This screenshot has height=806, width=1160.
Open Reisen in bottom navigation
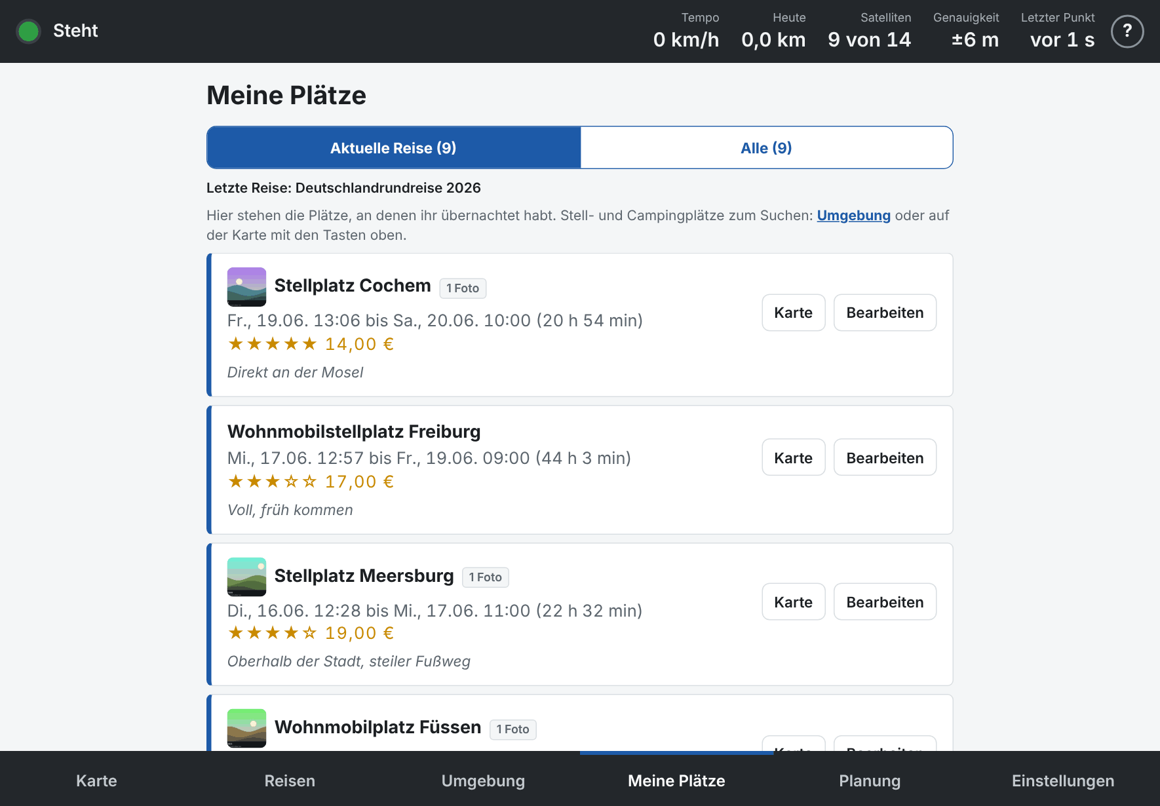click(x=290, y=780)
